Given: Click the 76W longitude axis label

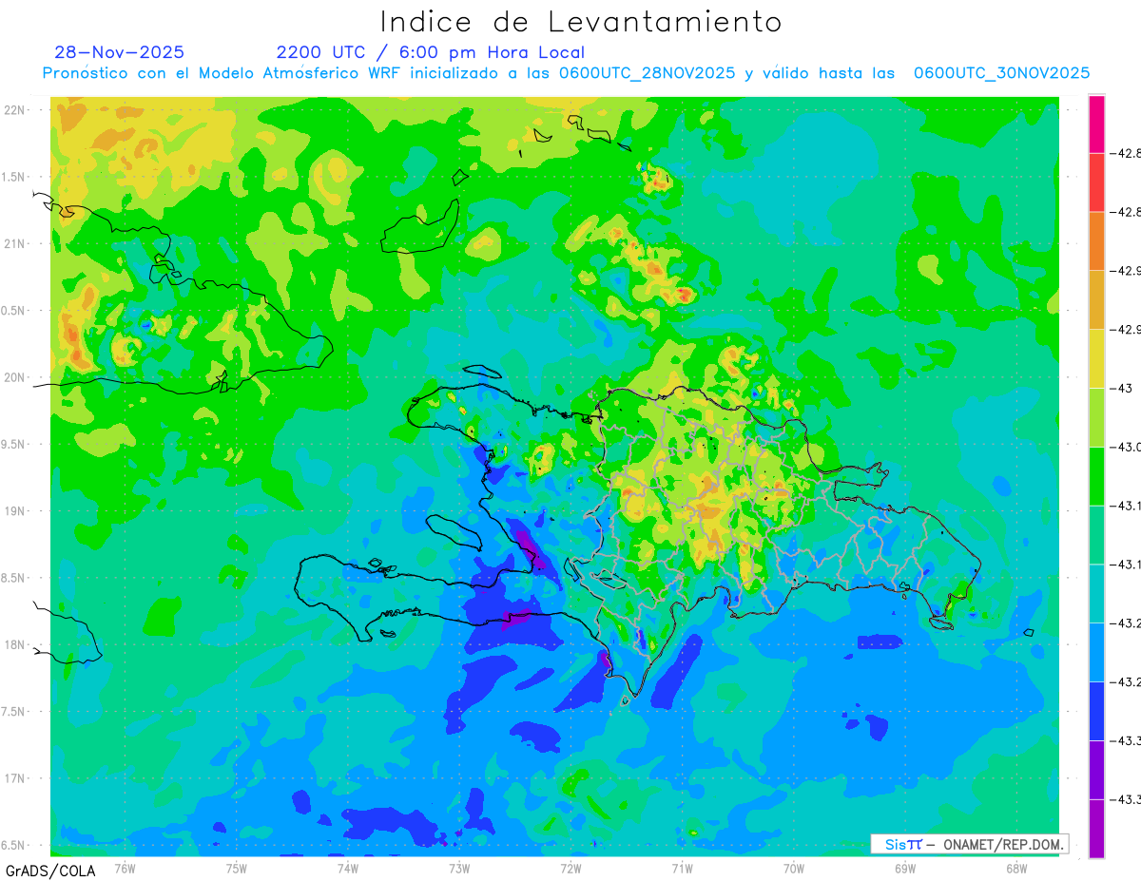Looking at the screenshot, I should pos(125,869).
